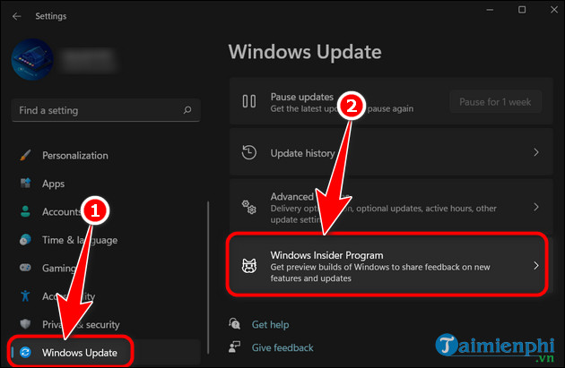Click the Windows Insider Program cat icon
565x368 pixels.
click(249, 266)
